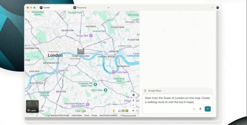Screen dimensions: 247x125
Task: Open a new tab with plus button
Action: click(x=109, y=8)
